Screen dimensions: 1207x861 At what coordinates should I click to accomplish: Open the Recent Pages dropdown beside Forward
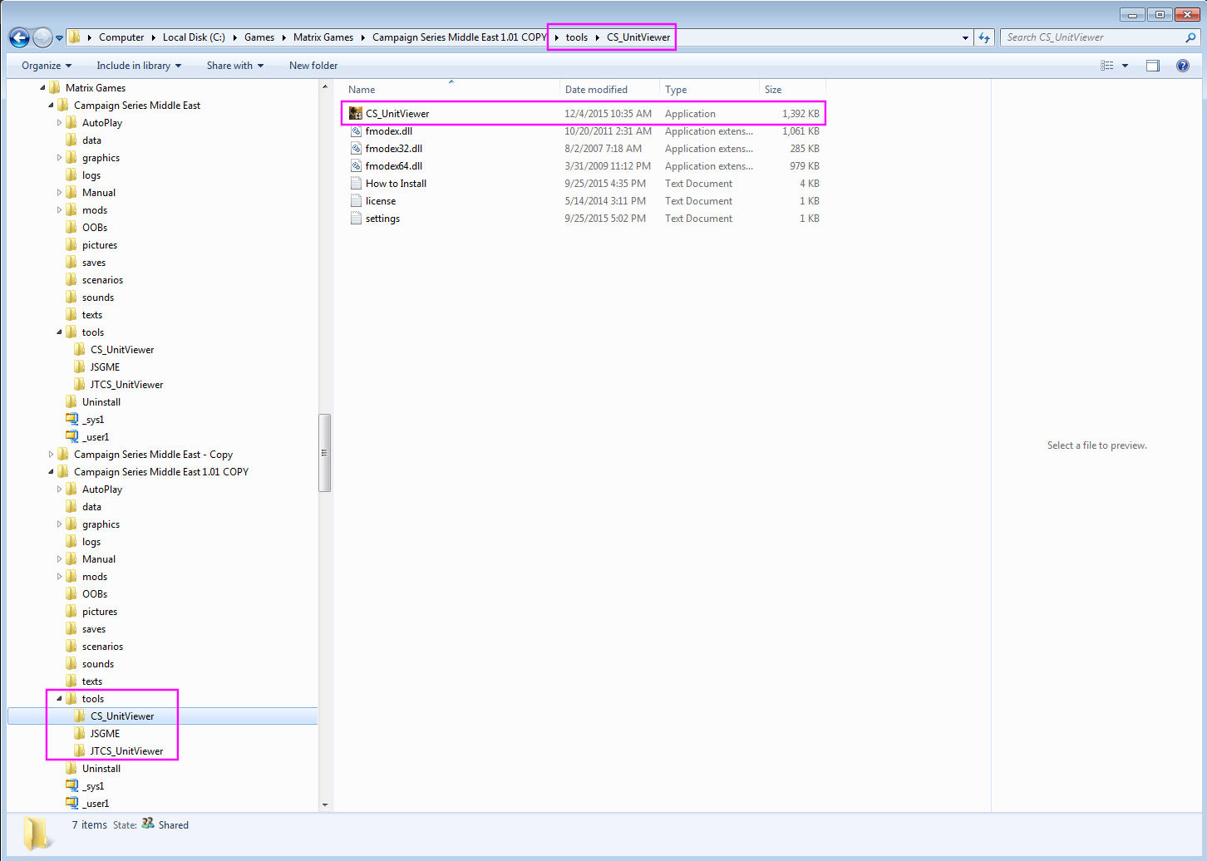tap(60, 37)
